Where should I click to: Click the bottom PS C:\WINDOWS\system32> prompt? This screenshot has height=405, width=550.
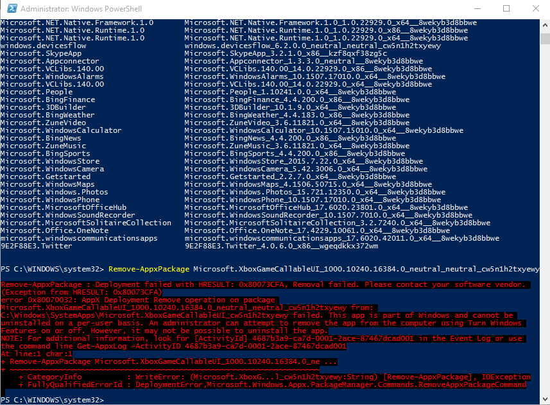(x=52, y=400)
